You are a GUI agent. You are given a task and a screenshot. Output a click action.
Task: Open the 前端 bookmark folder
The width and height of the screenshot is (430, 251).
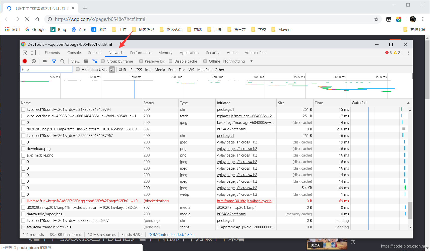pyautogui.click(x=195, y=29)
